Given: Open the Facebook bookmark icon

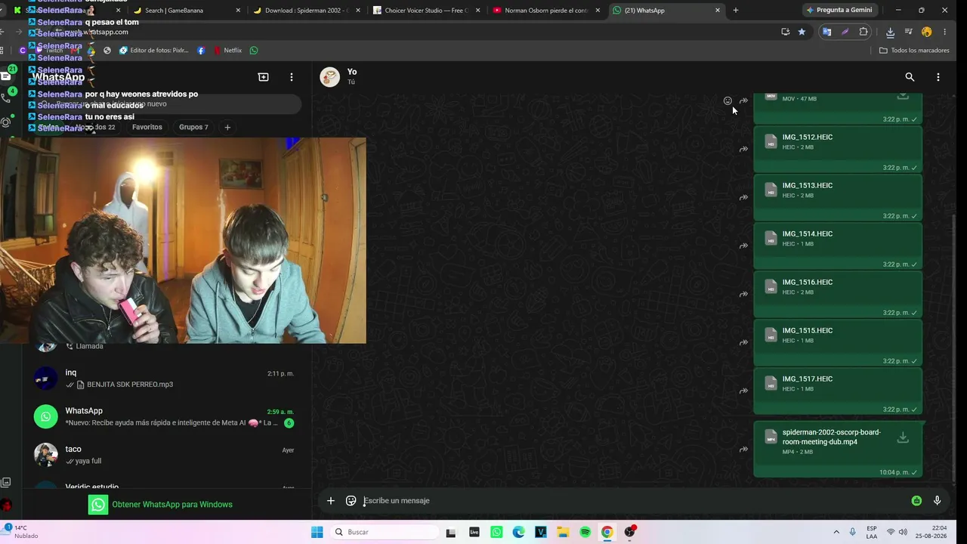Looking at the screenshot, I should tap(201, 51).
